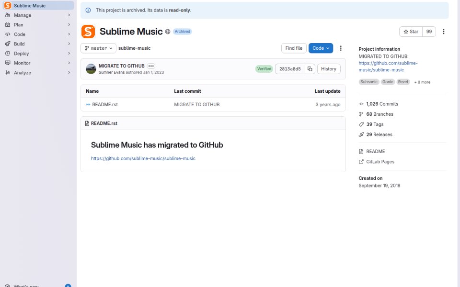This screenshot has width=460, height=287.
Task: Open the Sublime Music sidebar project link
Action: 38,6
